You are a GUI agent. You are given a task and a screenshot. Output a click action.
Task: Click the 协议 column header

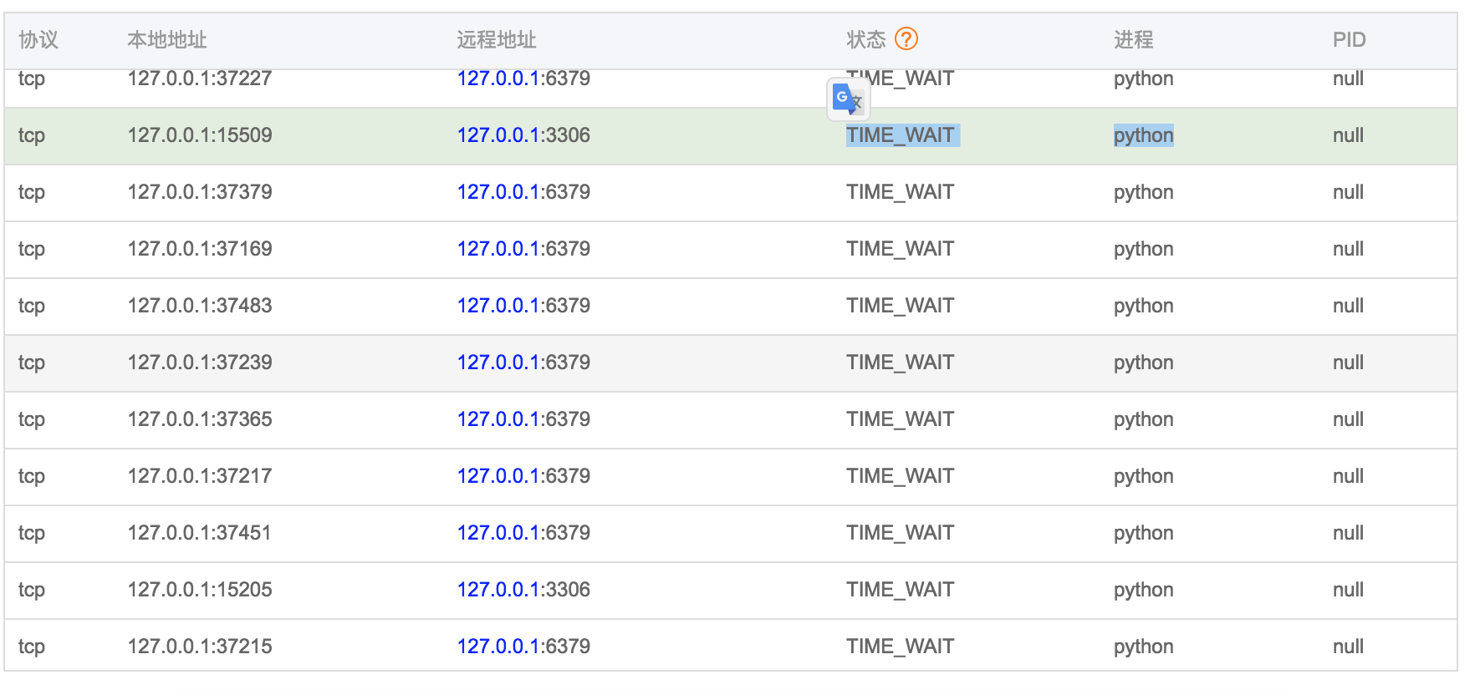click(x=38, y=39)
